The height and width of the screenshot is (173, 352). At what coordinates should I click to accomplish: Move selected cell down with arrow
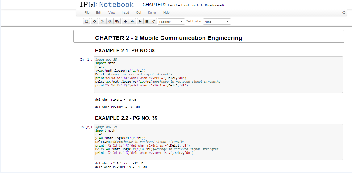point(132,22)
